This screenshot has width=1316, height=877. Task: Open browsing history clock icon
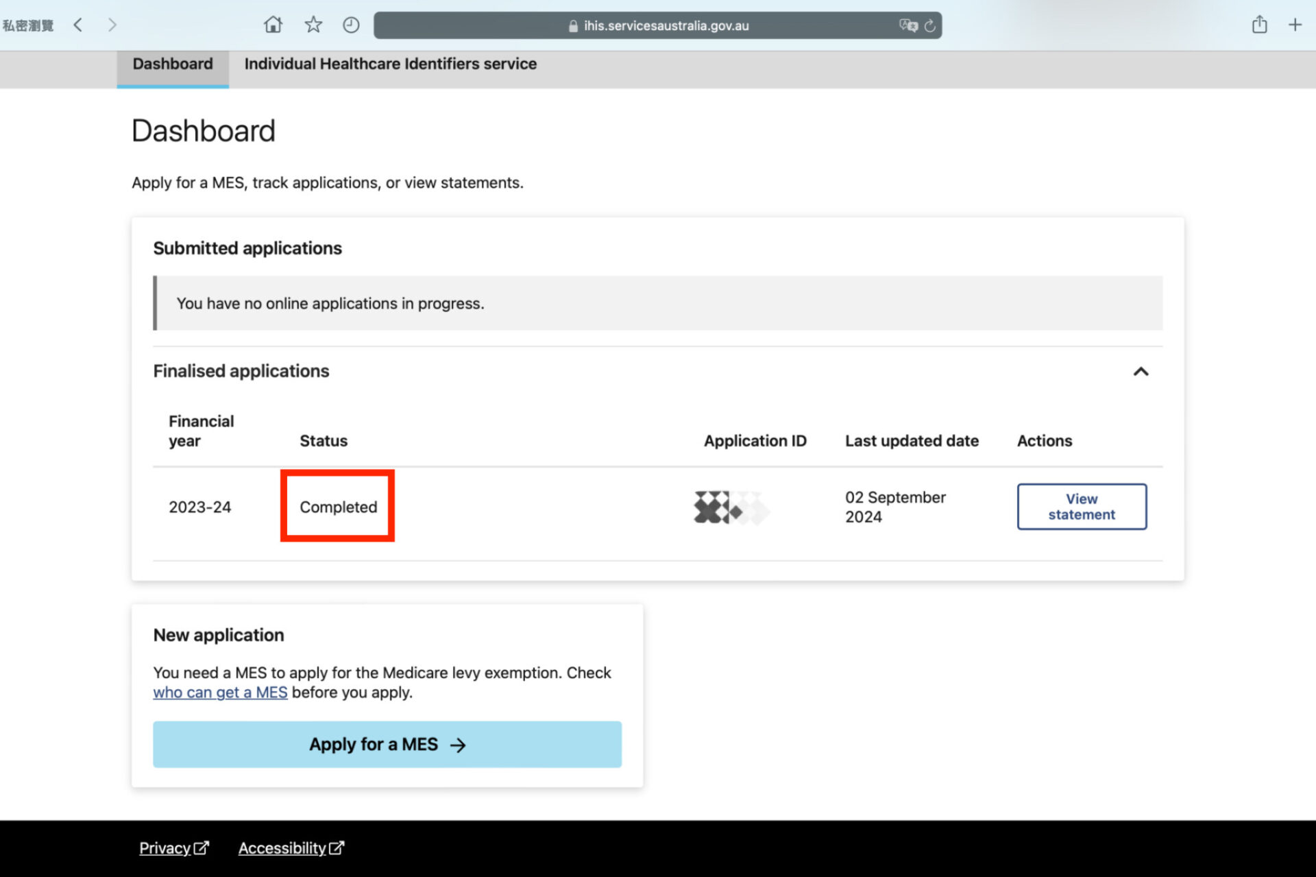click(351, 25)
